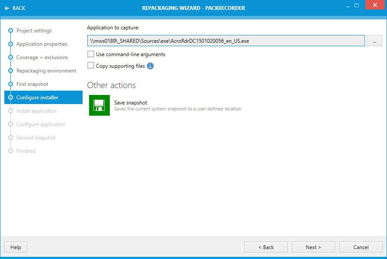Click the browse ellipsis button for application path
Viewport: 387px width, 259px height.
pyautogui.click(x=374, y=41)
